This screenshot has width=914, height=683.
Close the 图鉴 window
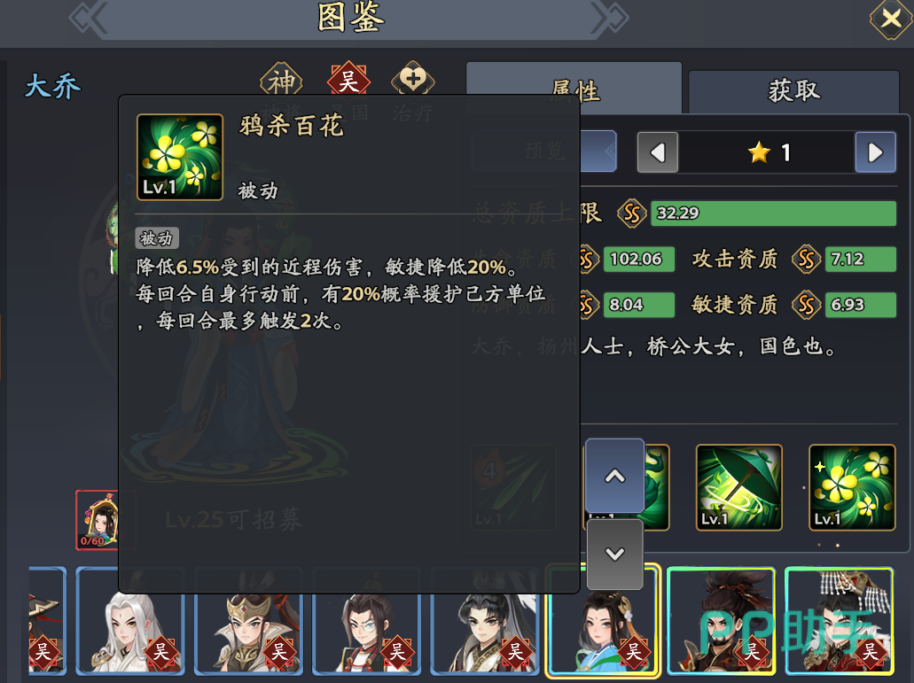point(891,19)
